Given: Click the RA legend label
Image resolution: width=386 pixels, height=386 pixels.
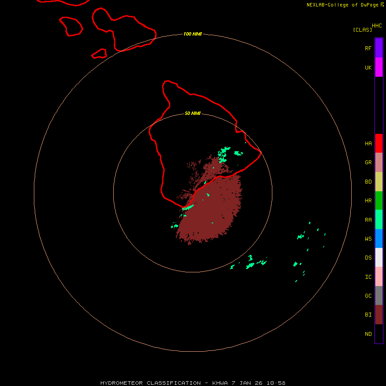Looking at the screenshot, I should point(368,220).
